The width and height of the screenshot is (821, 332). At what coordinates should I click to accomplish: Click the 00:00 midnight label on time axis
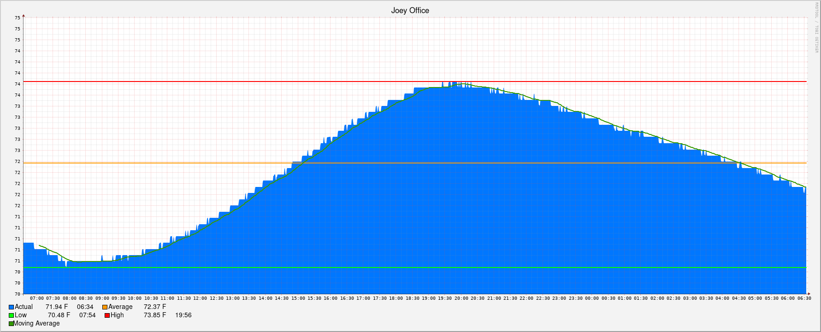(592, 298)
